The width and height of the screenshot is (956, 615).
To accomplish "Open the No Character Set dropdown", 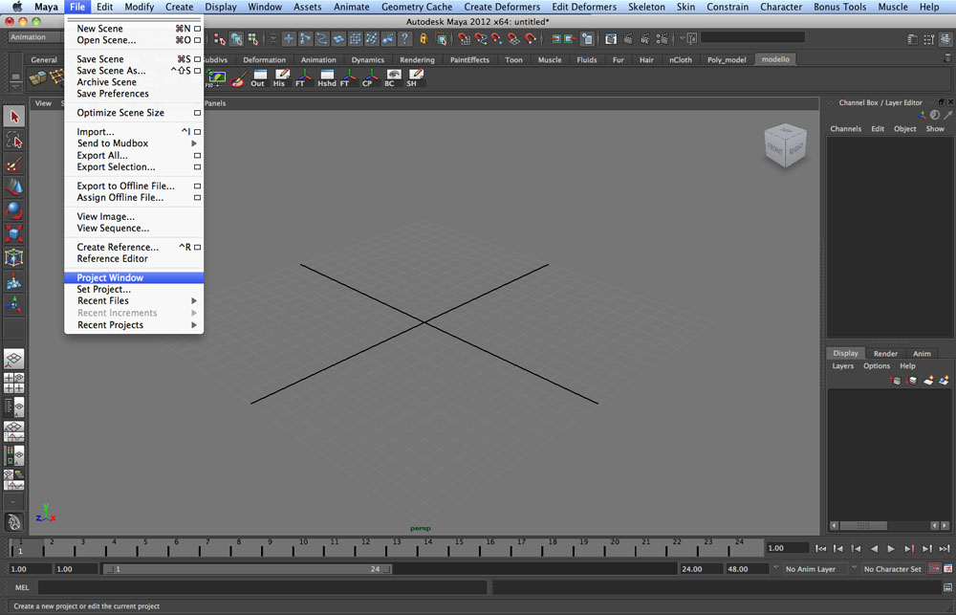I will click(x=893, y=569).
